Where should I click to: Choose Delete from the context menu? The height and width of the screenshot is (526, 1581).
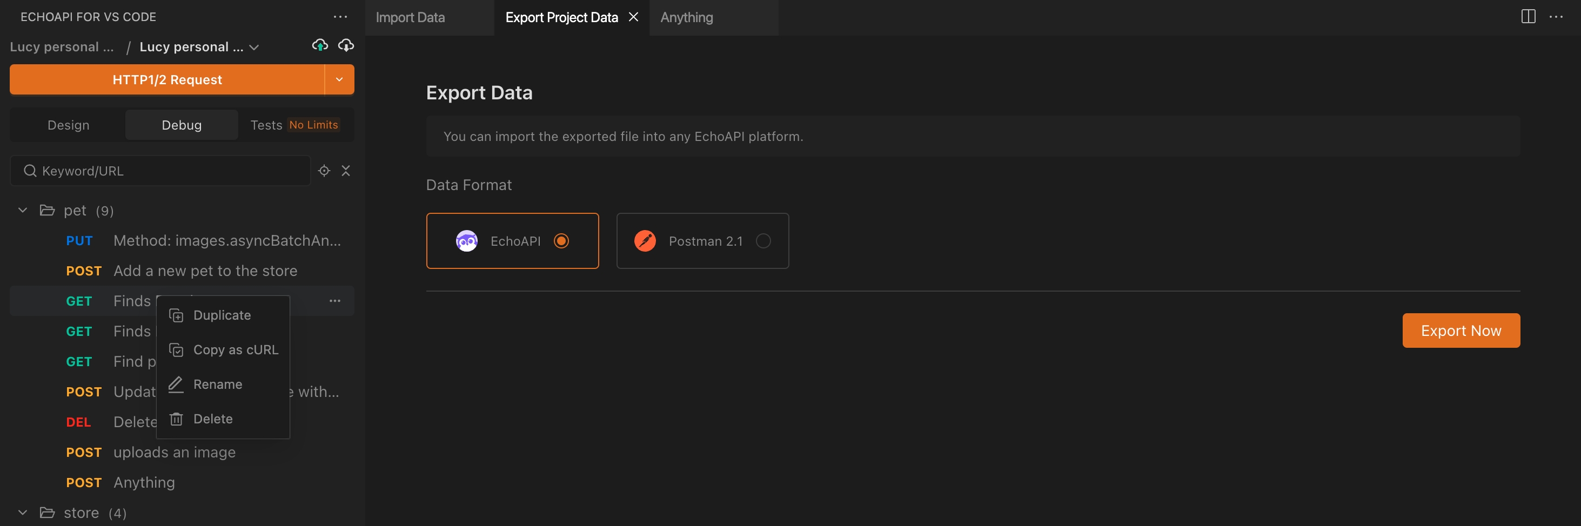[223, 419]
